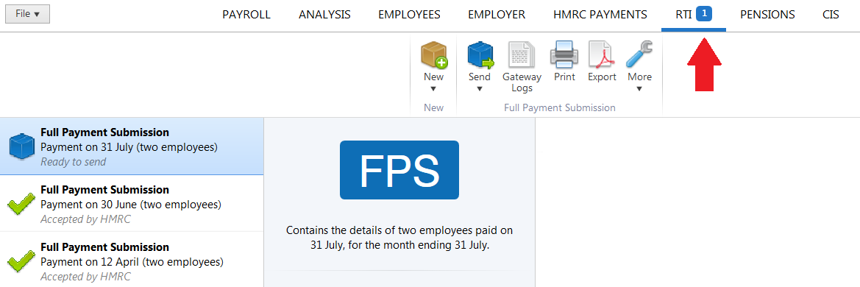Viewport: 860px width, 287px height.
Task: Open the File dropdown menu
Action: [x=27, y=14]
